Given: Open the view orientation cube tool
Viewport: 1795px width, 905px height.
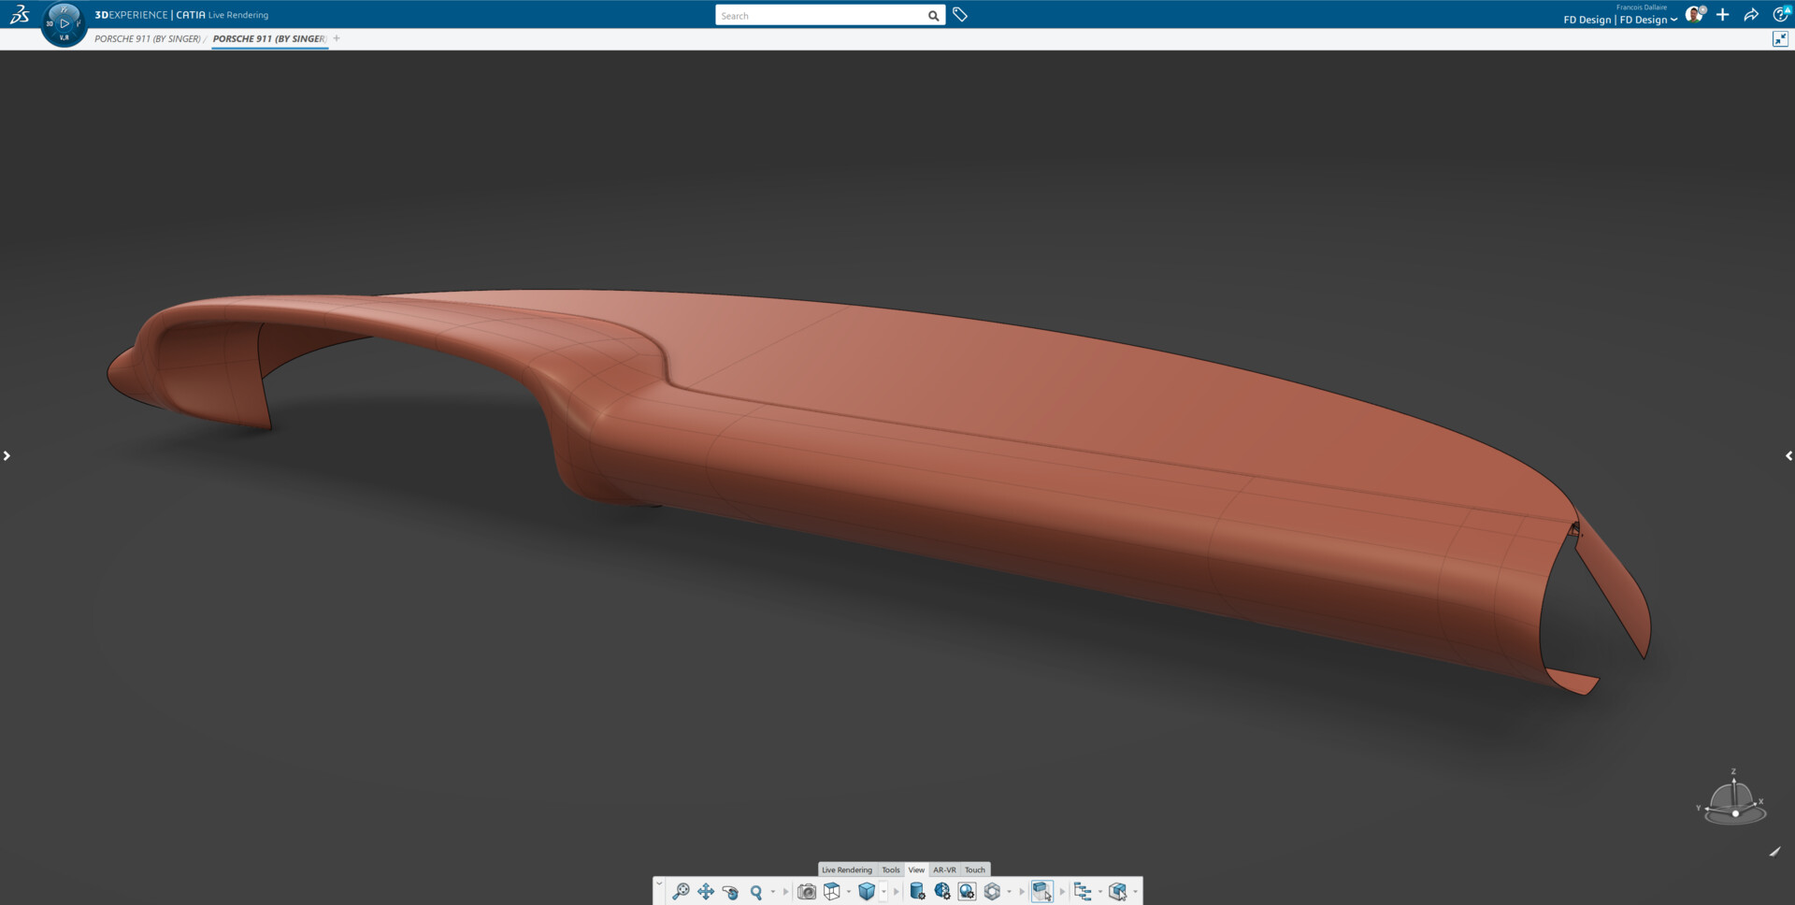Looking at the screenshot, I should 831,892.
